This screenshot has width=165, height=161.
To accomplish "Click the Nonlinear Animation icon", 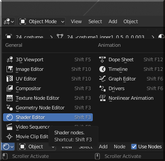I will (x=102, y=98).
